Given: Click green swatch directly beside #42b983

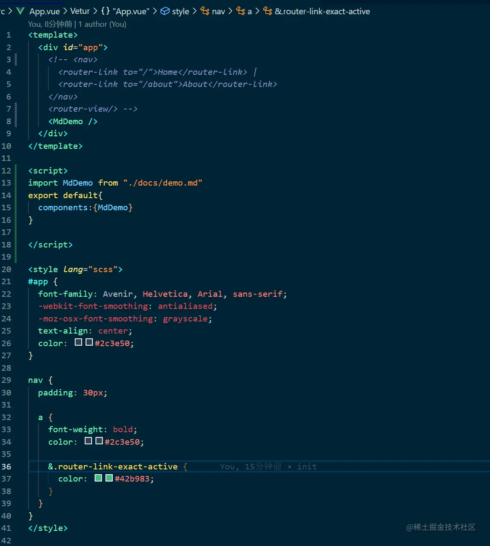Looking at the screenshot, I should click(x=109, y=478).
